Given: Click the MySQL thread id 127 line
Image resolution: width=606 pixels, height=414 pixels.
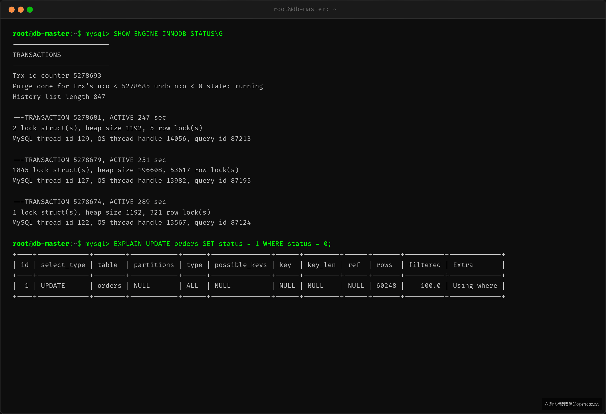Looking at the screenshot, I should [132, 181].
